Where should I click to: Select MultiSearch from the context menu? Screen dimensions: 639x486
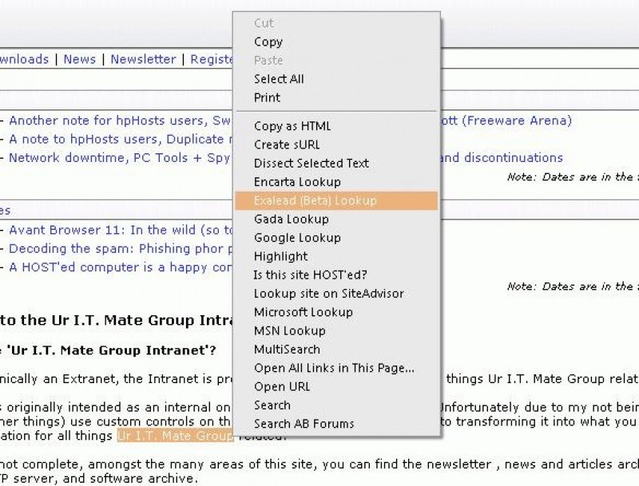[x=286, y=349]
